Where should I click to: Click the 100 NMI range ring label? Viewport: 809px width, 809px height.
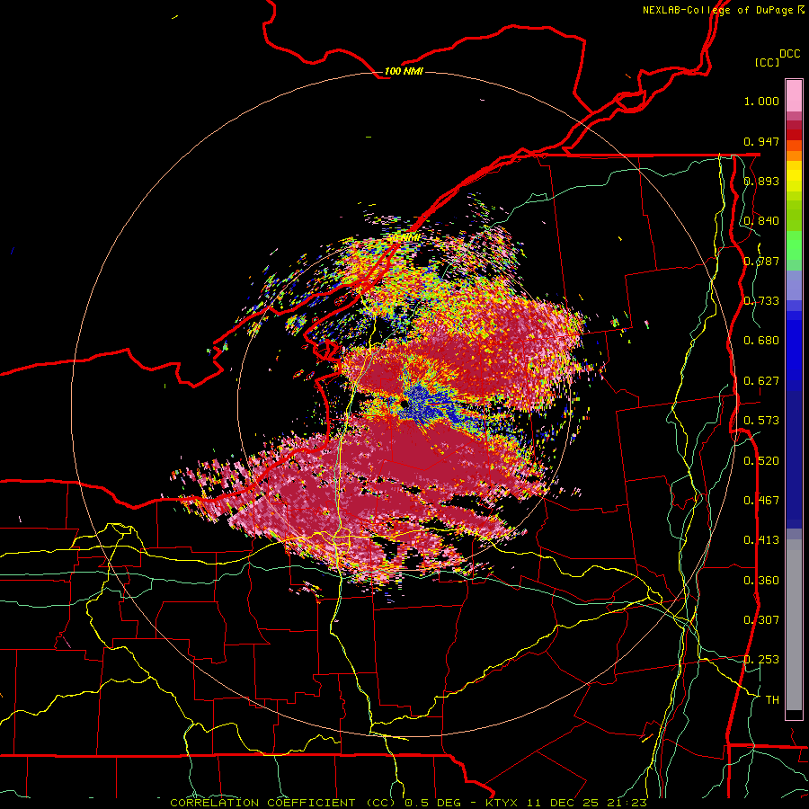[x=404, y=71]
